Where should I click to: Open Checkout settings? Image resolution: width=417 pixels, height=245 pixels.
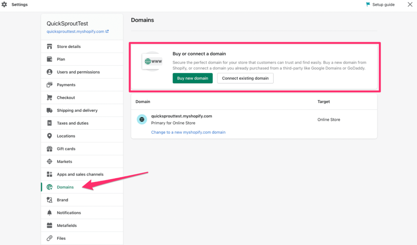(x=82, y=98)
